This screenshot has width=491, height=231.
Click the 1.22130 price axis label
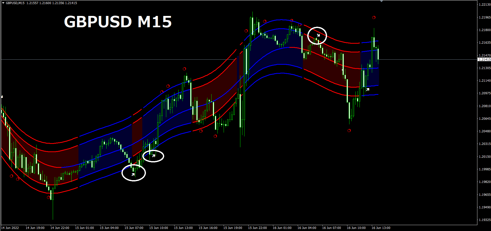[485, 5]
